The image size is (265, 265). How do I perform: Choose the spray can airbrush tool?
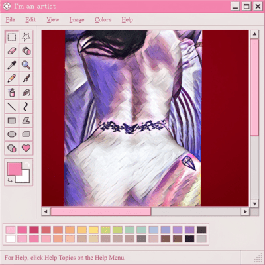(x=12, y=93)
